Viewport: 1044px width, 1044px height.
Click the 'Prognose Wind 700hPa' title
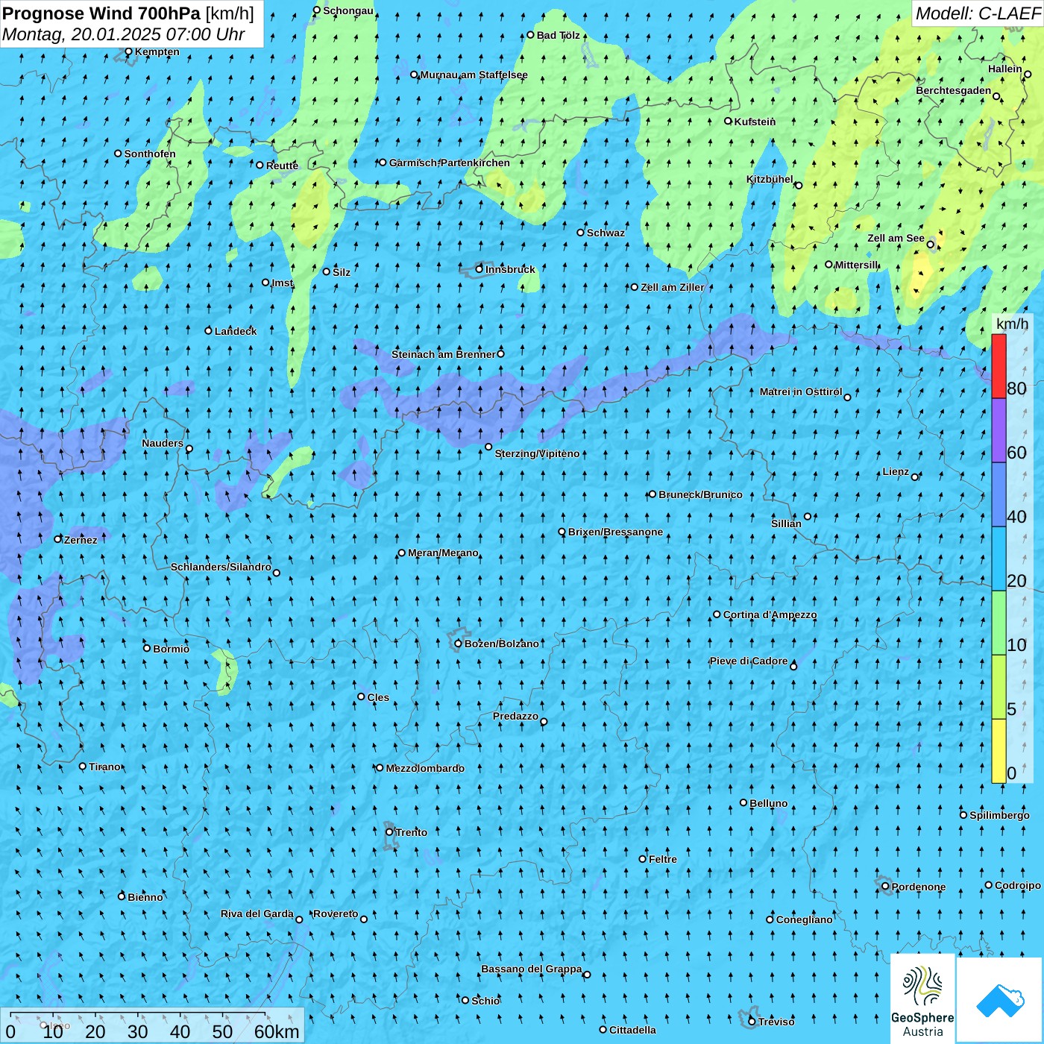tap(101, 13)
